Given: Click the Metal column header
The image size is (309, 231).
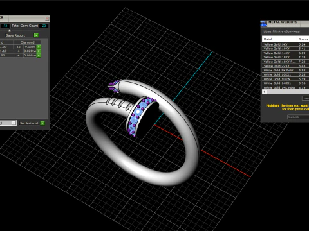Looking at the screenshot, I should pos(279,39).
